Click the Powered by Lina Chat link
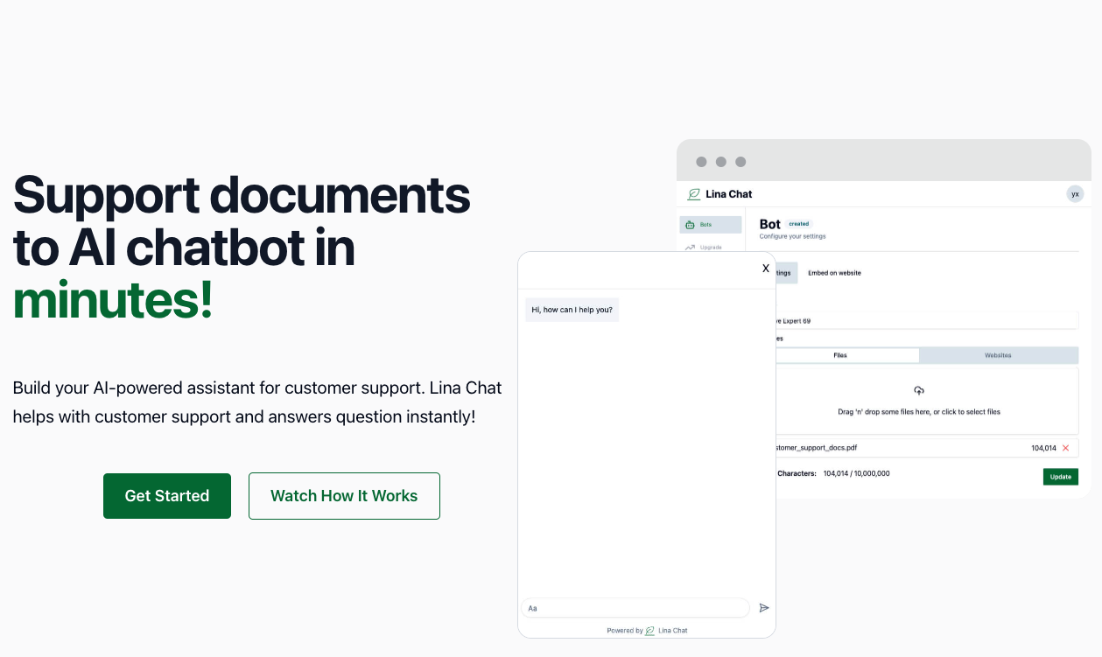This screenshot has width=1102, height=657. click(647, 630)
